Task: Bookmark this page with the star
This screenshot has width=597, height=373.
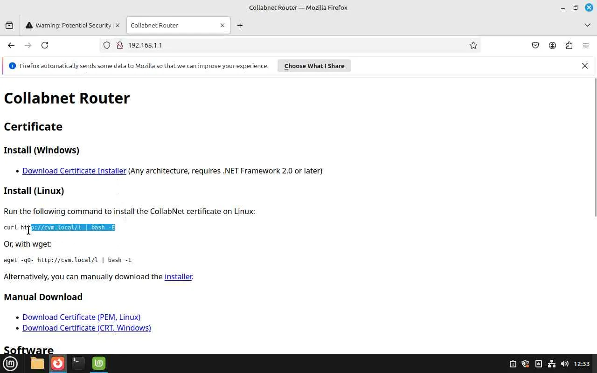Action: [473, 45]
